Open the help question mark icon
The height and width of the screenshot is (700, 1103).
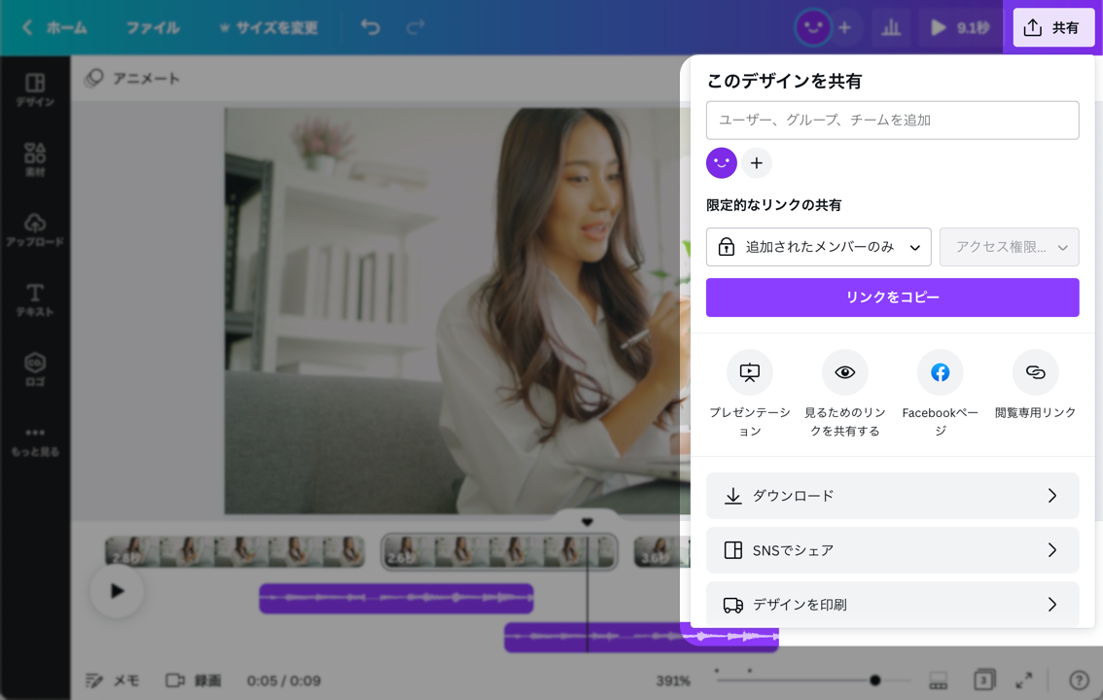(1079, 681)
